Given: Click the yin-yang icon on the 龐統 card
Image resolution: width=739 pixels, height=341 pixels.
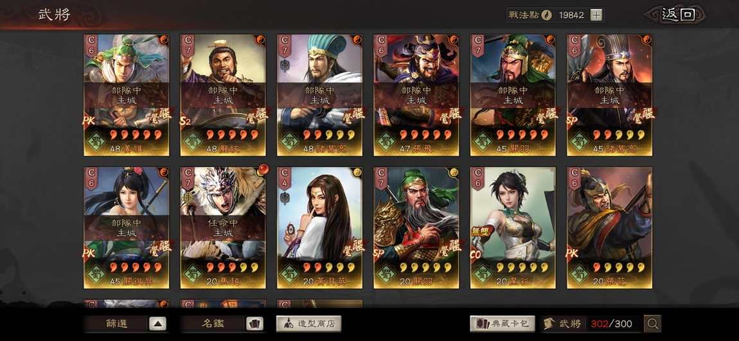Looking at the screenshot, I should click(260, 40).
